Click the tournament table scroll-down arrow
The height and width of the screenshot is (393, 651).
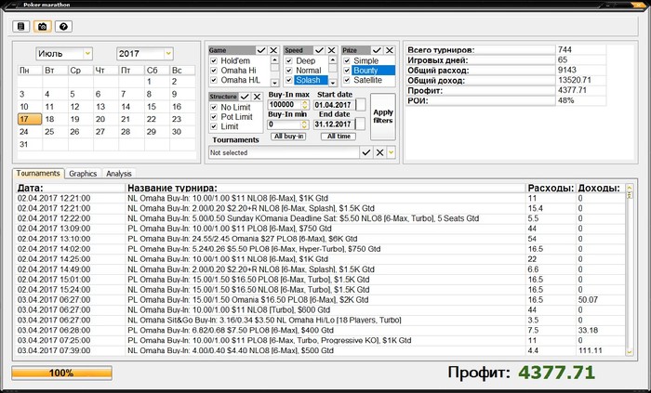pyautogui.click(x=630, y=351)
